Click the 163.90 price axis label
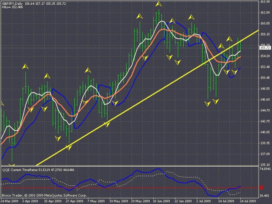The height and width of the screenshot is (204, 272). [x=265, y=2]
